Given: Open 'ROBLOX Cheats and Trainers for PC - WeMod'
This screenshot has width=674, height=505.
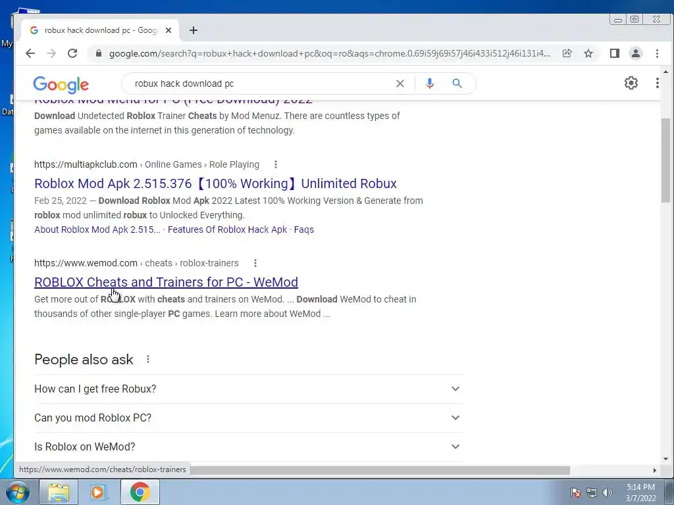Looking at the screenshot, I should tap(166, 282).
